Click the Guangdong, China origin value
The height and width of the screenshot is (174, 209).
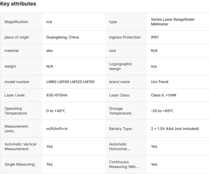(62, 37)
